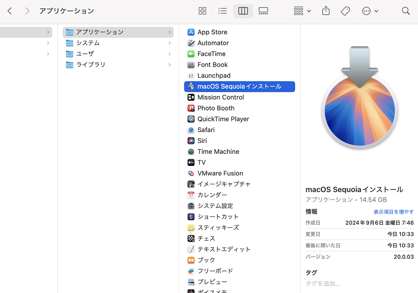The width and height of the screenshot is (418, 293).
Task: Click the バージョン value 20.0.03
Action: 404,257
